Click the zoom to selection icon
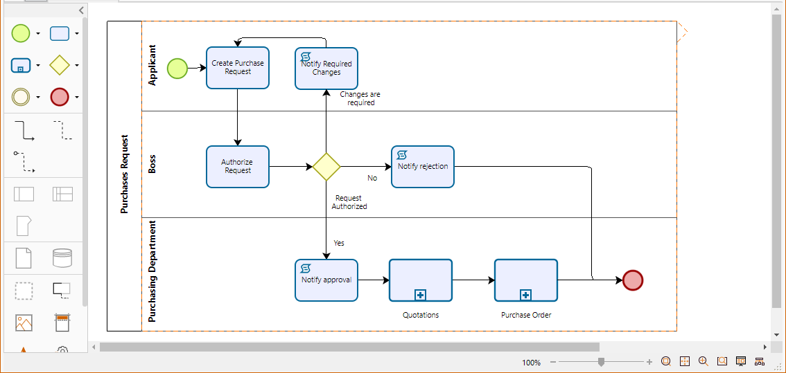 722,361
